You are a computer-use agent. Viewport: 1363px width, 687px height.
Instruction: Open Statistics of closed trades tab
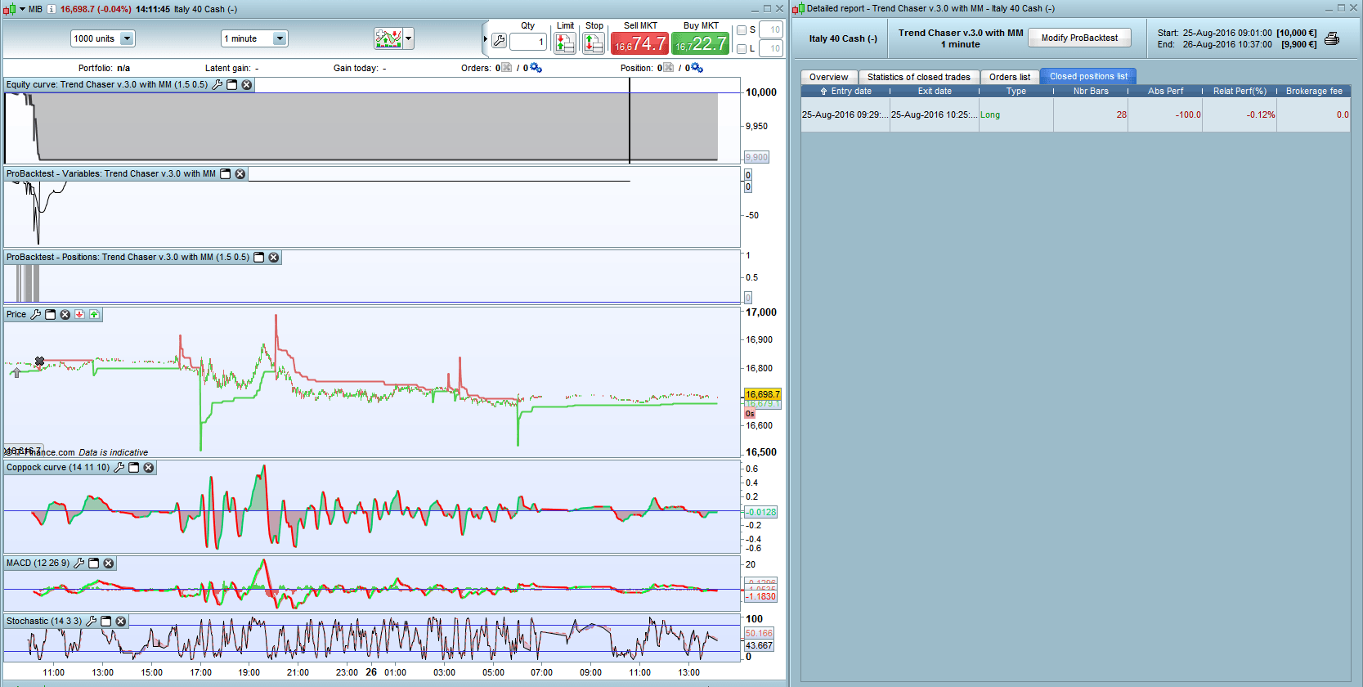918,77
